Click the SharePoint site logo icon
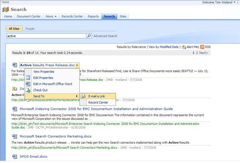 click(x=6, y=10)
